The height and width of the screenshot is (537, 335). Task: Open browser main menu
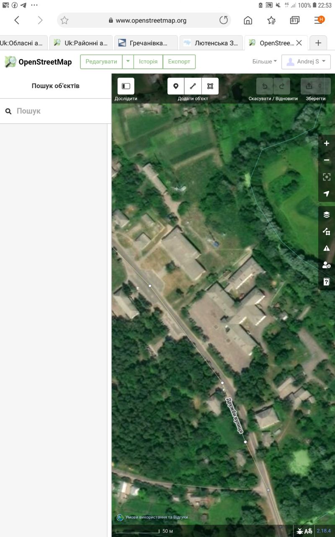pyautogui.click(x=319, y=20)
